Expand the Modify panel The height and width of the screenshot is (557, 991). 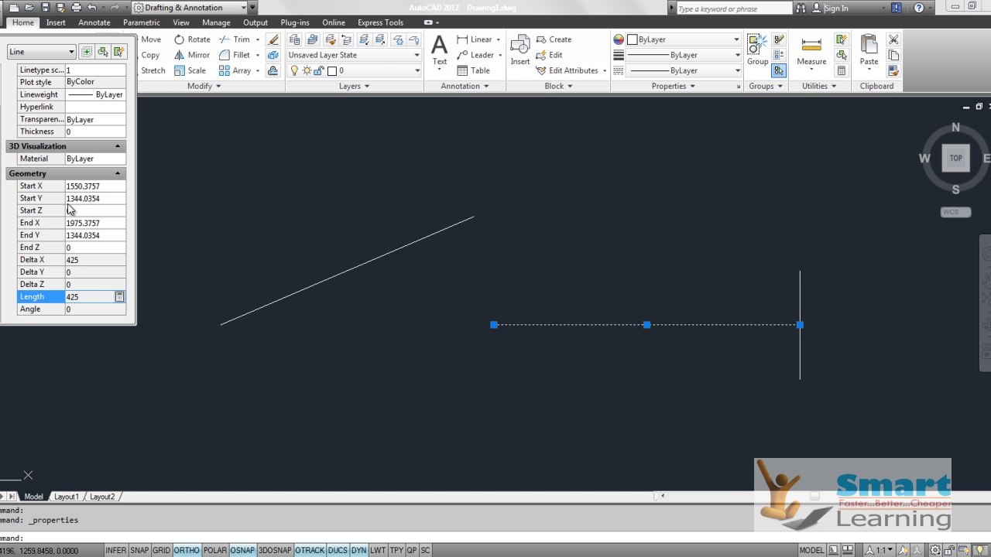coord(204,86)
